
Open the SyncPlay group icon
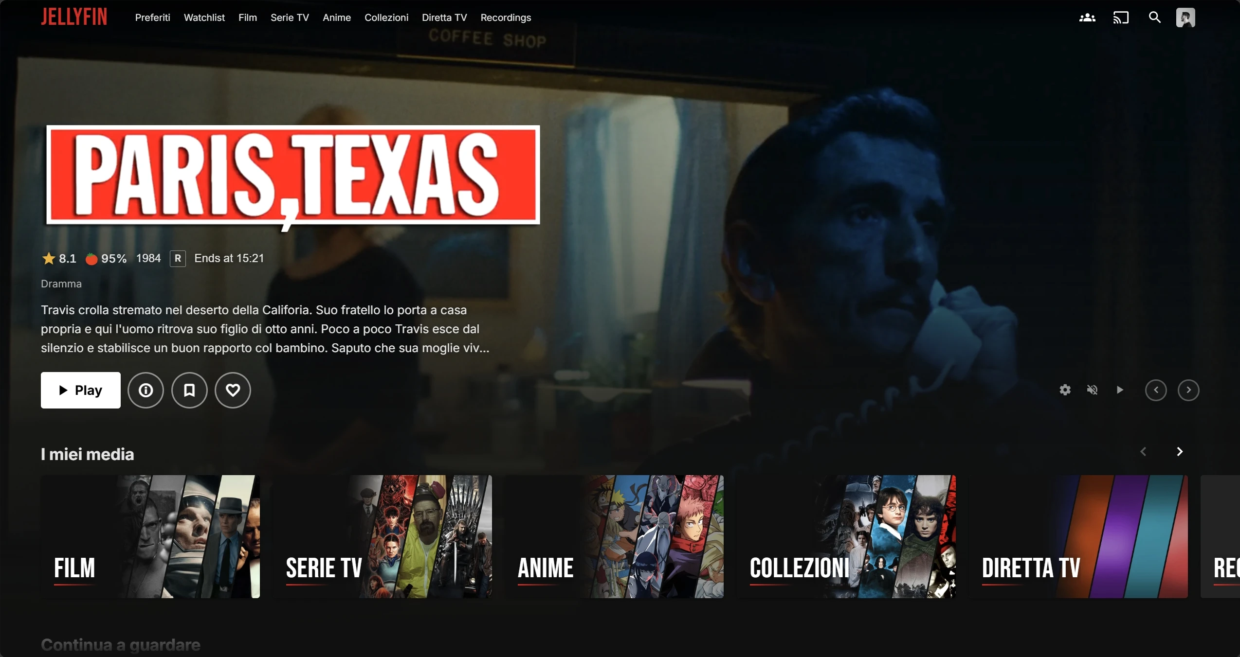pos(1087,18)
